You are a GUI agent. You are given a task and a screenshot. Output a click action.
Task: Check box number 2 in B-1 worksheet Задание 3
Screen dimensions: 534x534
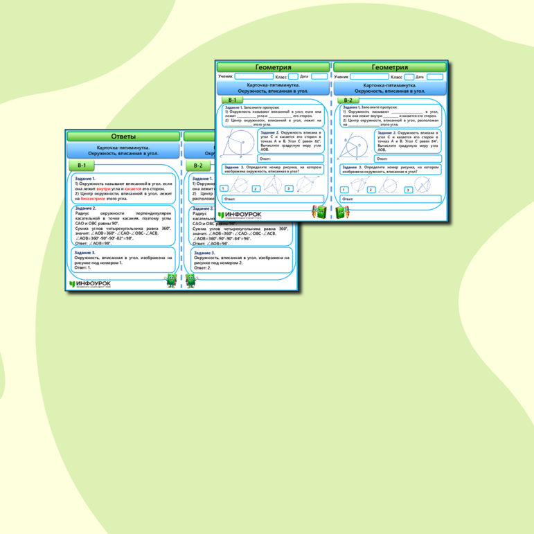(256, 188)
